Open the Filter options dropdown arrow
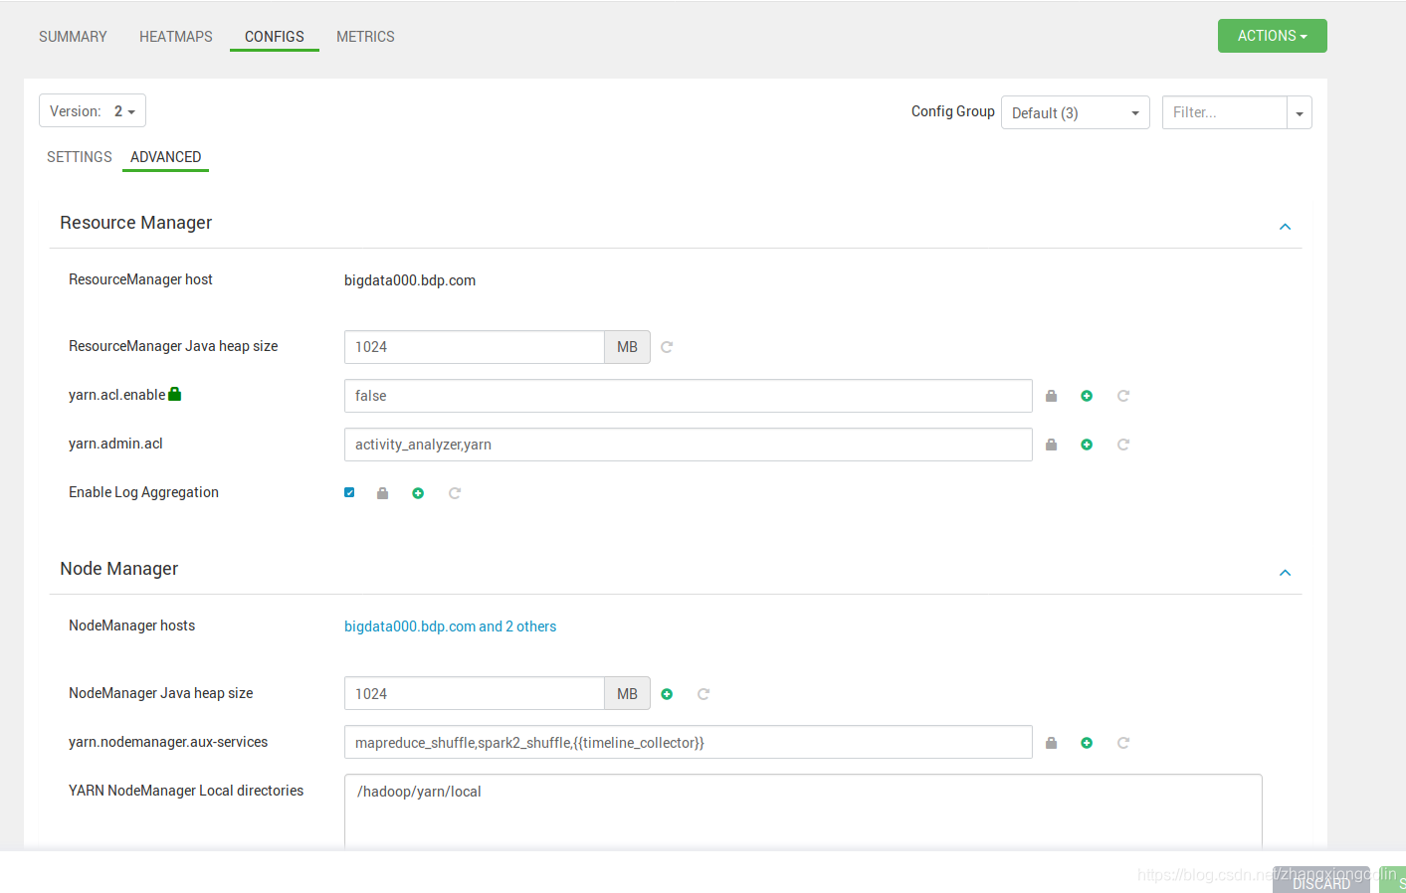 coord(1300,112)
